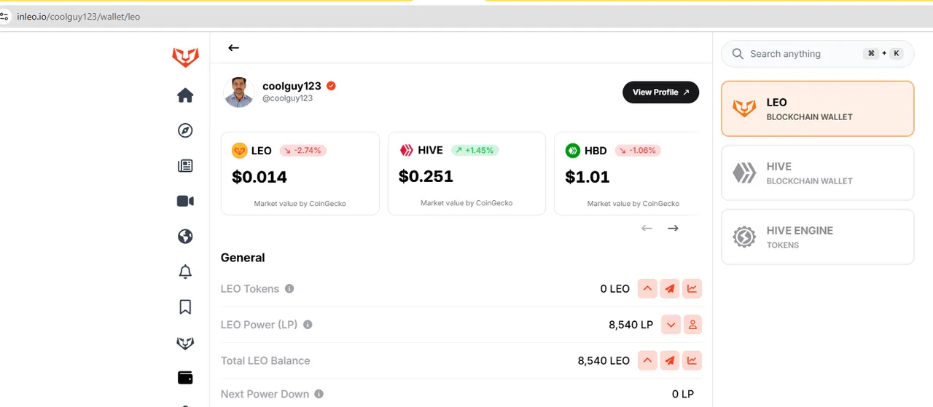
Task: Open the premium lion icon in sidebar
Action: point(185,343)
